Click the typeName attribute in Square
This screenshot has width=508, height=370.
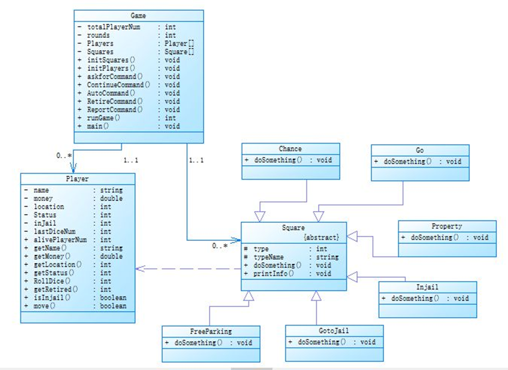tap(268, 257)
